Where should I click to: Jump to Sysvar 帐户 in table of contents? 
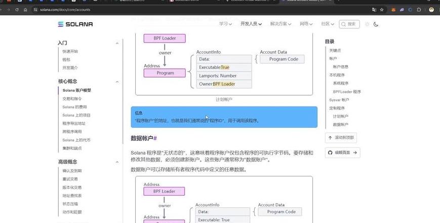339,100
